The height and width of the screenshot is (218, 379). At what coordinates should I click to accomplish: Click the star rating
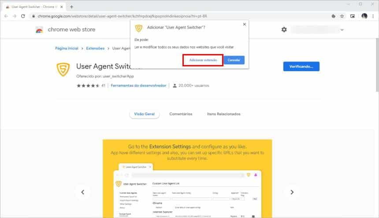click(x=88, y=86)
